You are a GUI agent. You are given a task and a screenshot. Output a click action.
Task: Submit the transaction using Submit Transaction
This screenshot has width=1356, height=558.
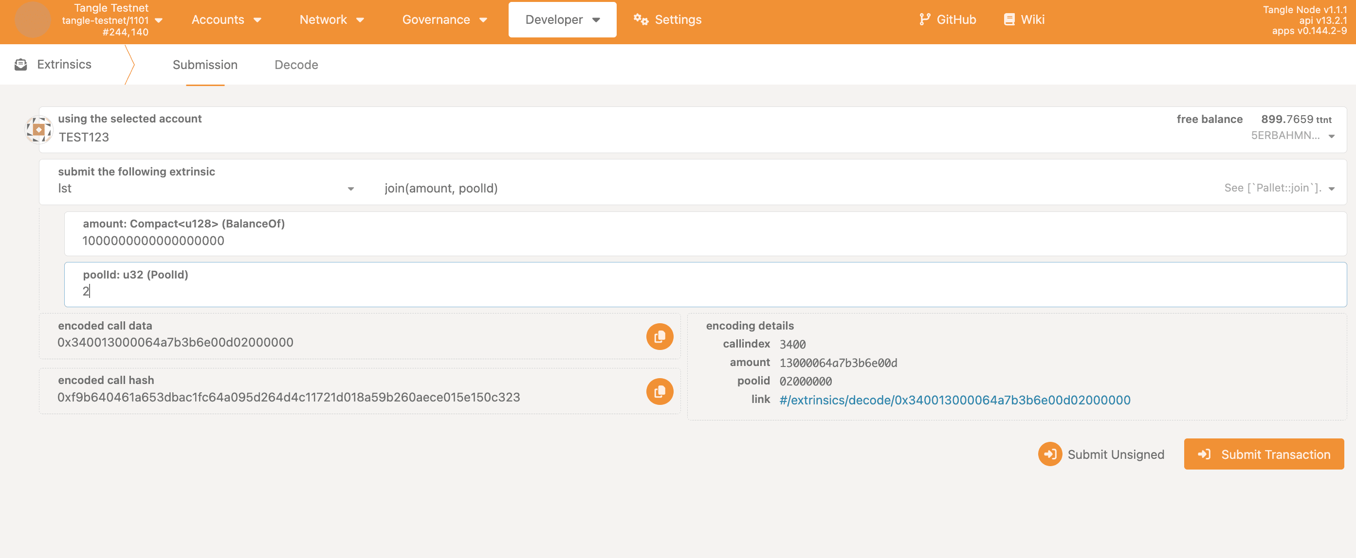[x=1264, y=453]
